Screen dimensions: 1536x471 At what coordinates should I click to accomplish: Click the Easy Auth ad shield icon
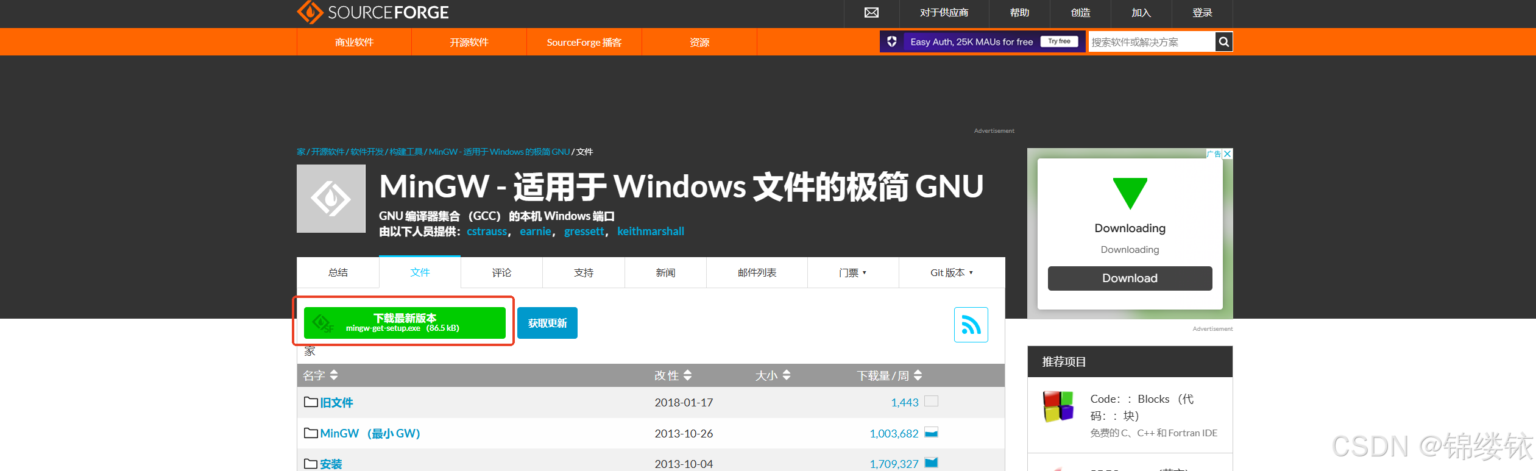click(892, 41)
